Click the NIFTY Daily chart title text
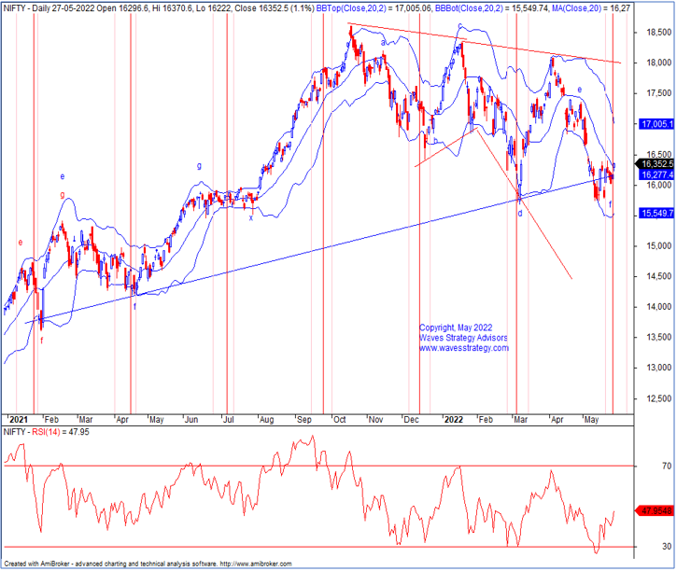Viewport: 677px width, 571px height. [159, 7]
